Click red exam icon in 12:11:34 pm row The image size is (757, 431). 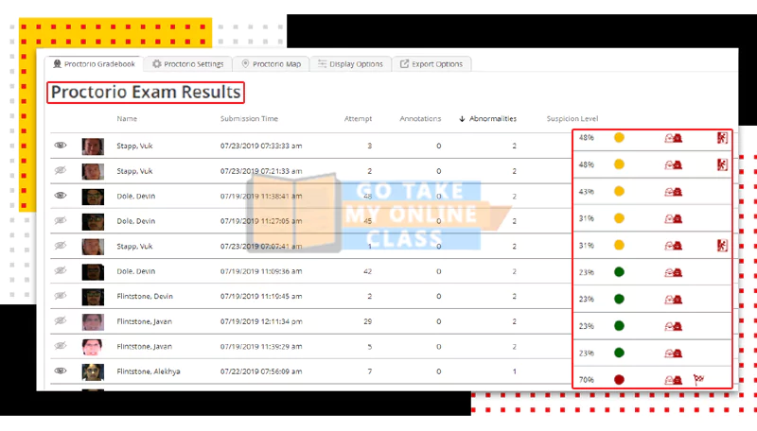click(674, 326)
